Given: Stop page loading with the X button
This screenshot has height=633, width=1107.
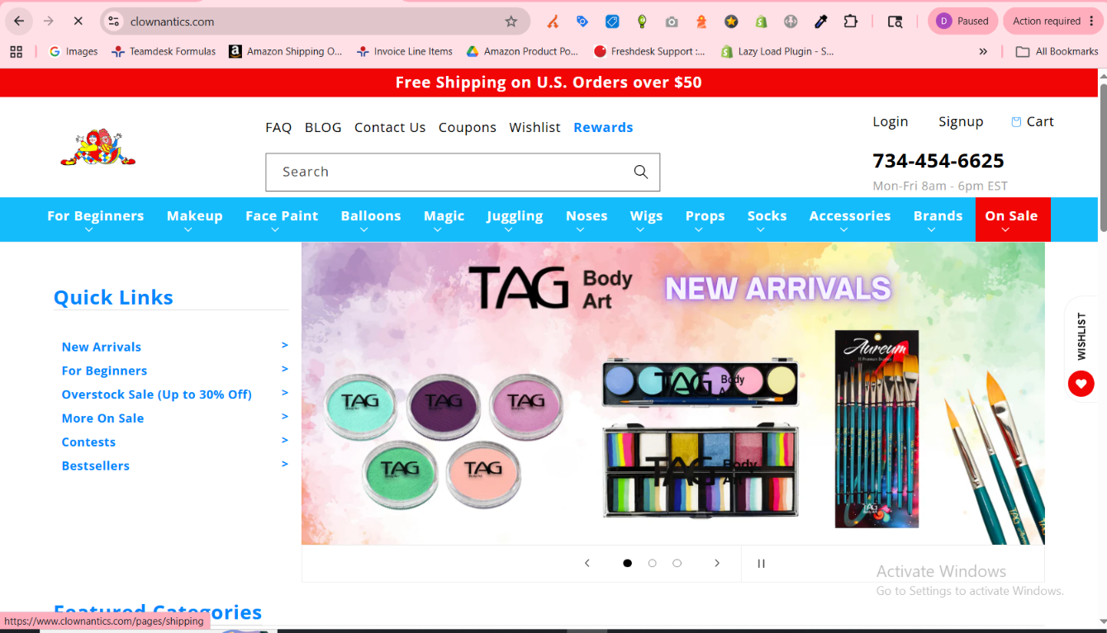Looking at the screenshot, I should 78,21.
